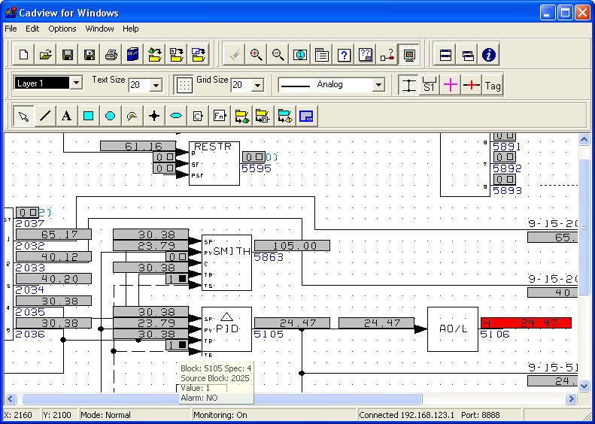This screenshot has height=424, width=595.
Task: Select the C block tool
Action: 198,116
